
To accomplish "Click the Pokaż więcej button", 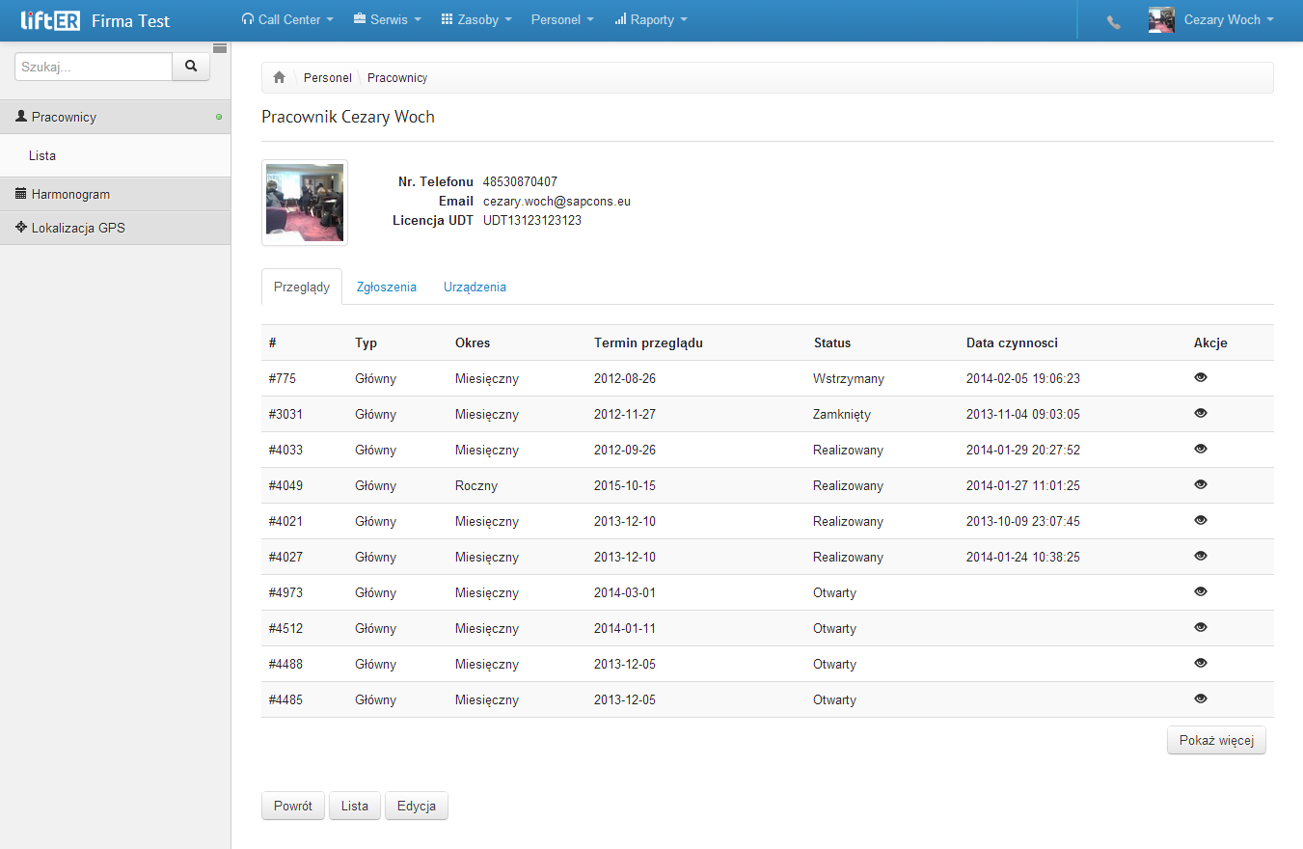I will tap(1216, 741).
